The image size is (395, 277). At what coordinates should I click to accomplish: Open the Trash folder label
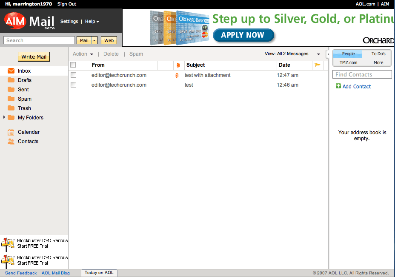(24, 108)
